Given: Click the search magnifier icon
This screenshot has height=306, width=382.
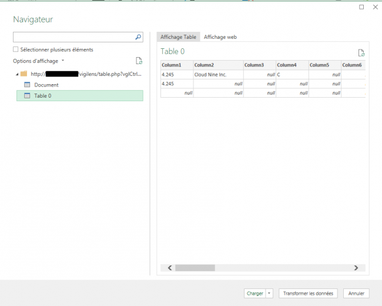Looking at the screenshot, I should tap(138, 37).
